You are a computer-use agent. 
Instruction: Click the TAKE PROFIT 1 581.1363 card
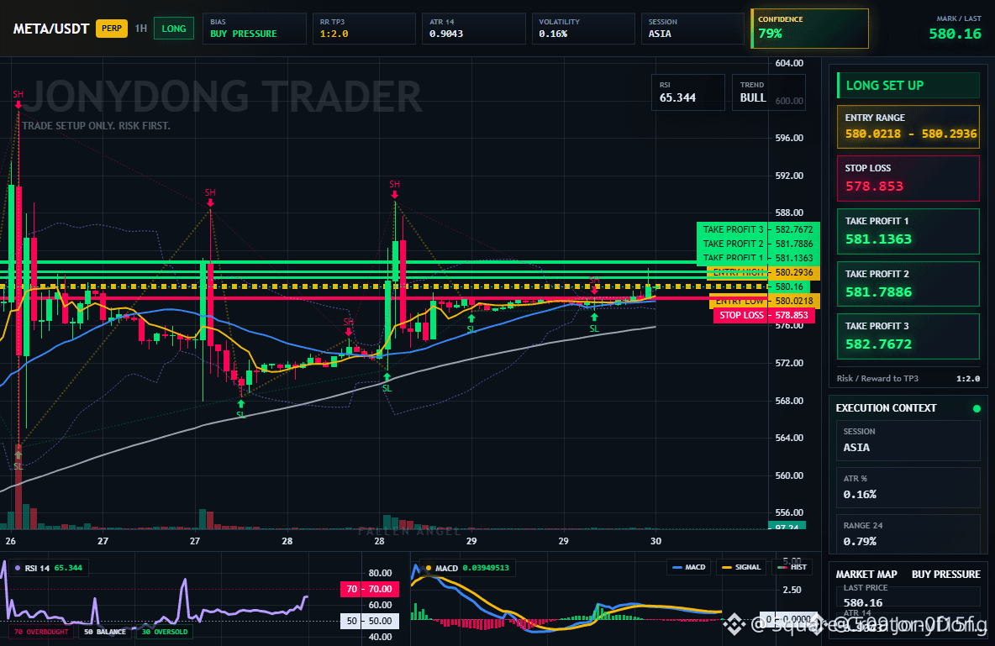click(x=908, y=231)
